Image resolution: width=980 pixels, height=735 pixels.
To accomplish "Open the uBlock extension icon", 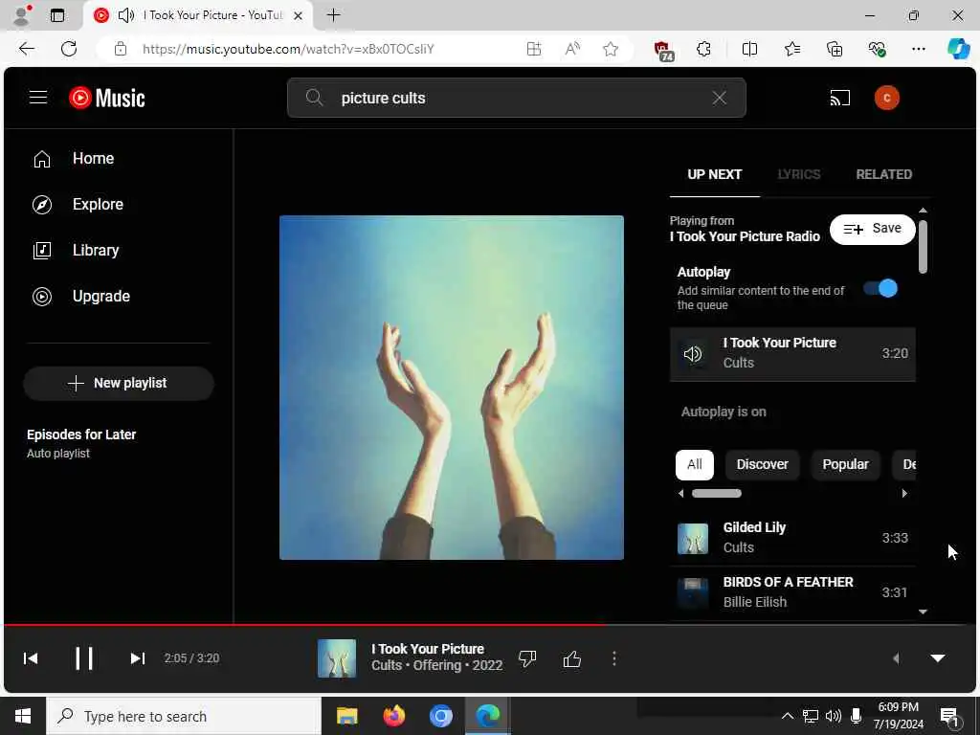I will pyautogui.click(x=664, y=50).
